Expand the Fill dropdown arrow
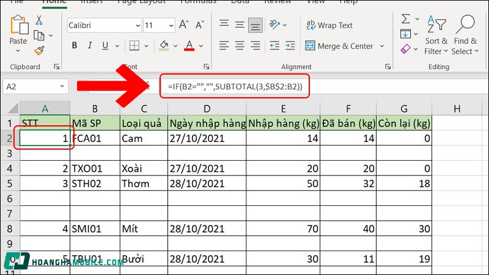489x275 pixels. coord(416,34)
